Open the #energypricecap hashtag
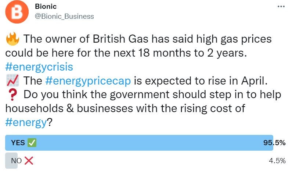292x172 pixels. pos(88,81)
